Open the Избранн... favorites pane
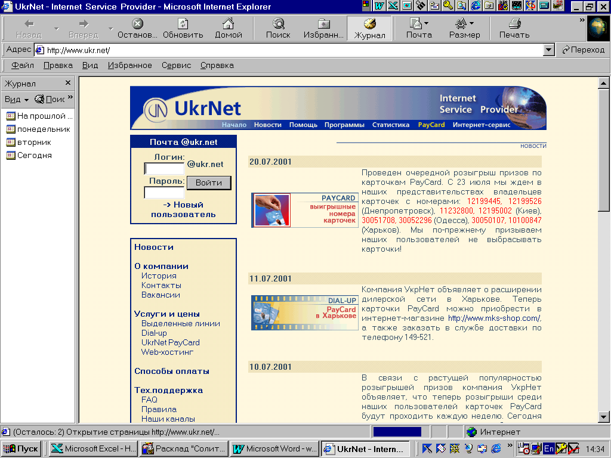Image resolution: width=611 pixels, height=458 pixels. [x=323, y=29]
